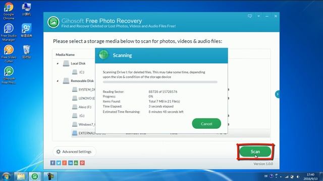This screenshot has width=323, height=181.
Task: Click the gear icon beside Advanced Settings
Action: click(x=59, y=152)
